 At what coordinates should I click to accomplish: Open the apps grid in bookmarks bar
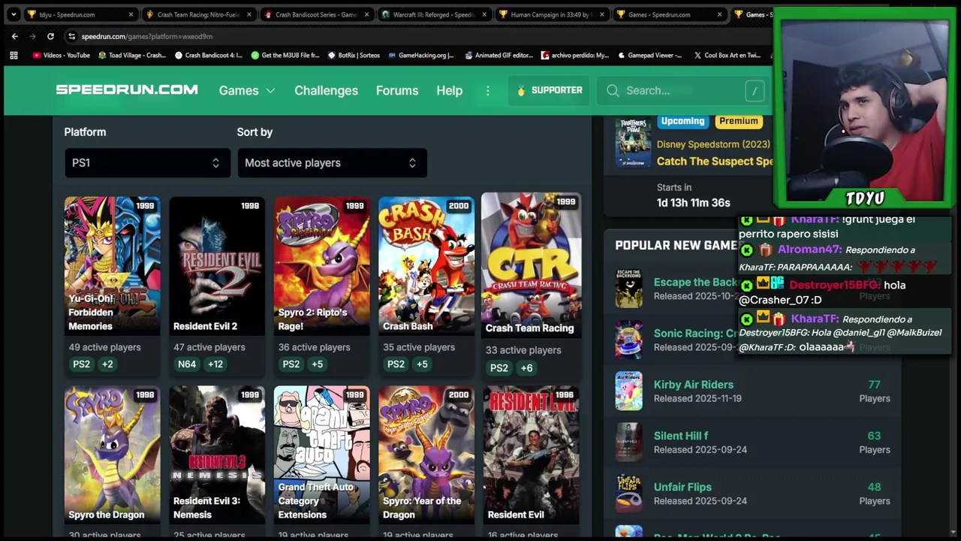pos(14,55)
